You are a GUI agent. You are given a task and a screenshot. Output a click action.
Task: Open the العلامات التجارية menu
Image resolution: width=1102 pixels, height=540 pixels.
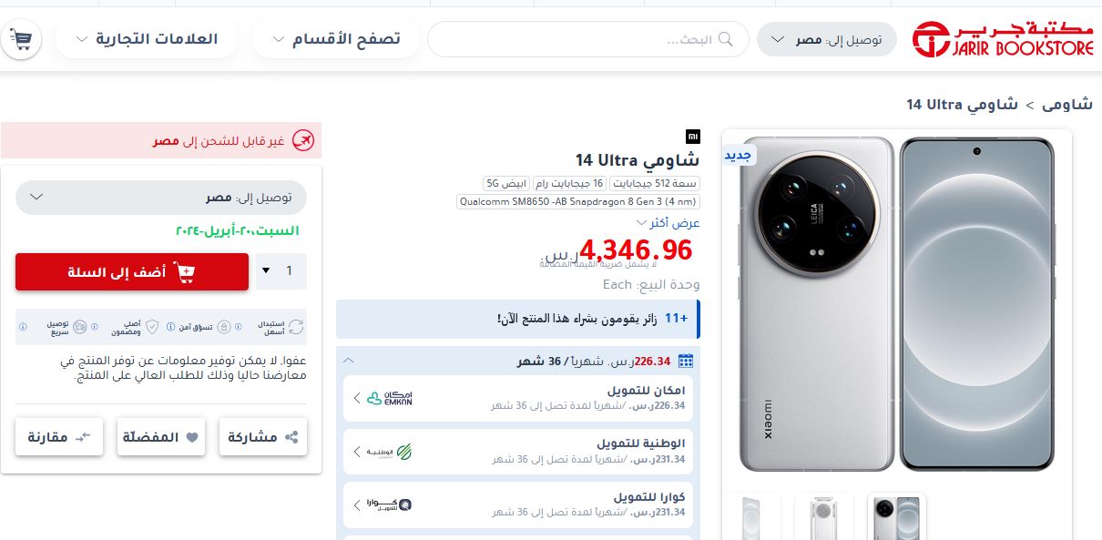tap(147, 39)
